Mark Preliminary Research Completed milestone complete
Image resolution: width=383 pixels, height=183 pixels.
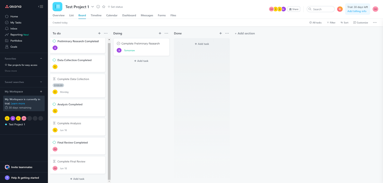coord(54,41)
